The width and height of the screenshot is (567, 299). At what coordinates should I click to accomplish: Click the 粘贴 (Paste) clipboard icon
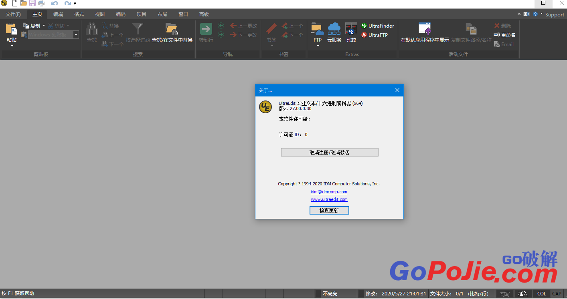12,29
